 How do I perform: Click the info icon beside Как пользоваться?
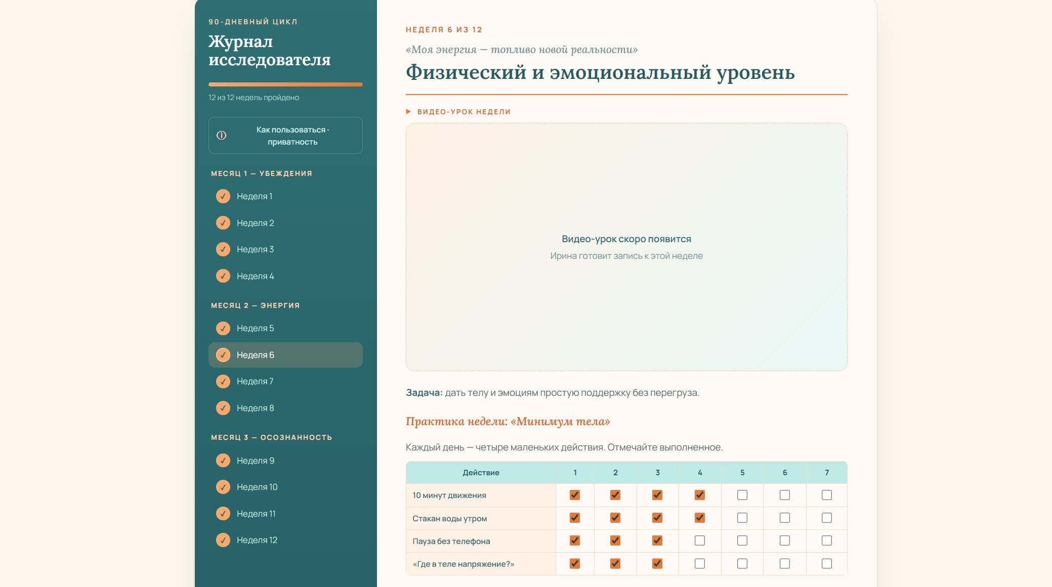coord(221,136)
